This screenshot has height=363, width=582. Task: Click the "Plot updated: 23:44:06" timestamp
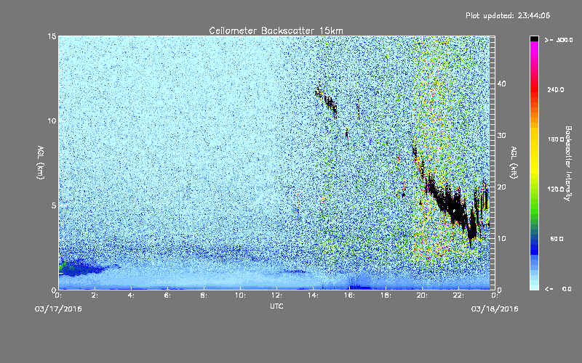pyautogui.click(x=508, y=15)
